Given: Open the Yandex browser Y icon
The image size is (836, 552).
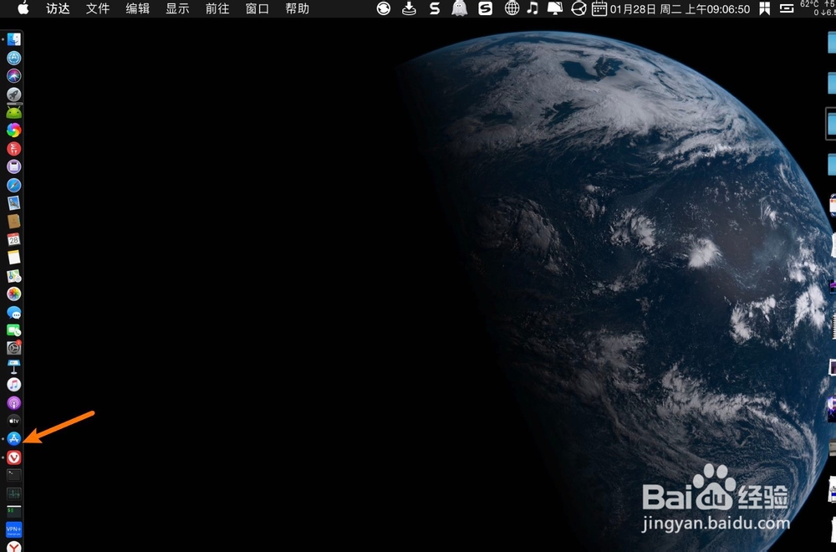Looking at the screenshot, I should coord(14,547).
